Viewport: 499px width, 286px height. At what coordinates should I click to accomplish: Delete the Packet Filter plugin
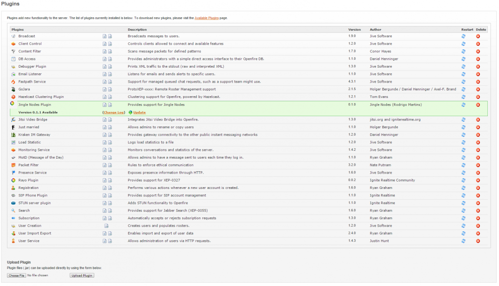(x=478, y=165)
